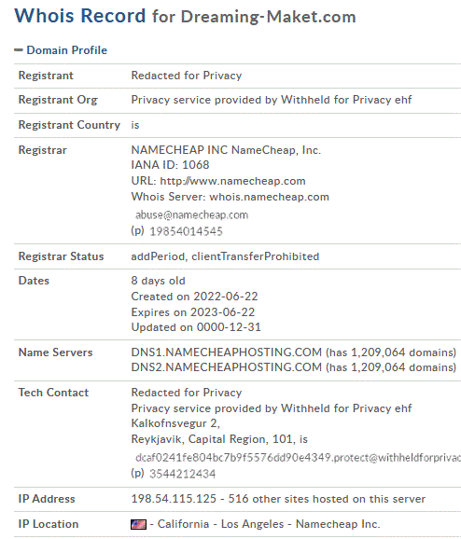Click DNS1.NAMECHEAPHOSTING.COM name server
This screenshot has width=461, height=539.
click(x=227, y=352)
